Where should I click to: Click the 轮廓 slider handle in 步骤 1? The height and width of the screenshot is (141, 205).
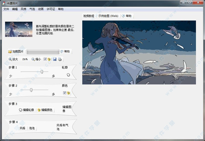click(x=42, y=72)
